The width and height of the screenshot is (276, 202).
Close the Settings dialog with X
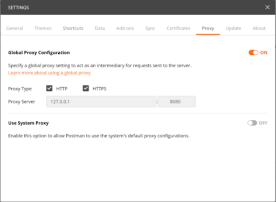click(x=267, y=7)
